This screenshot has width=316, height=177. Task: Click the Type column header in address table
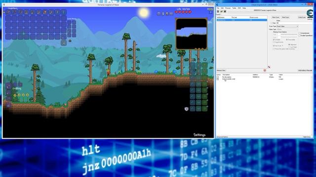271,75
